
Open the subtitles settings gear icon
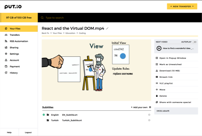tap(150, 107)
